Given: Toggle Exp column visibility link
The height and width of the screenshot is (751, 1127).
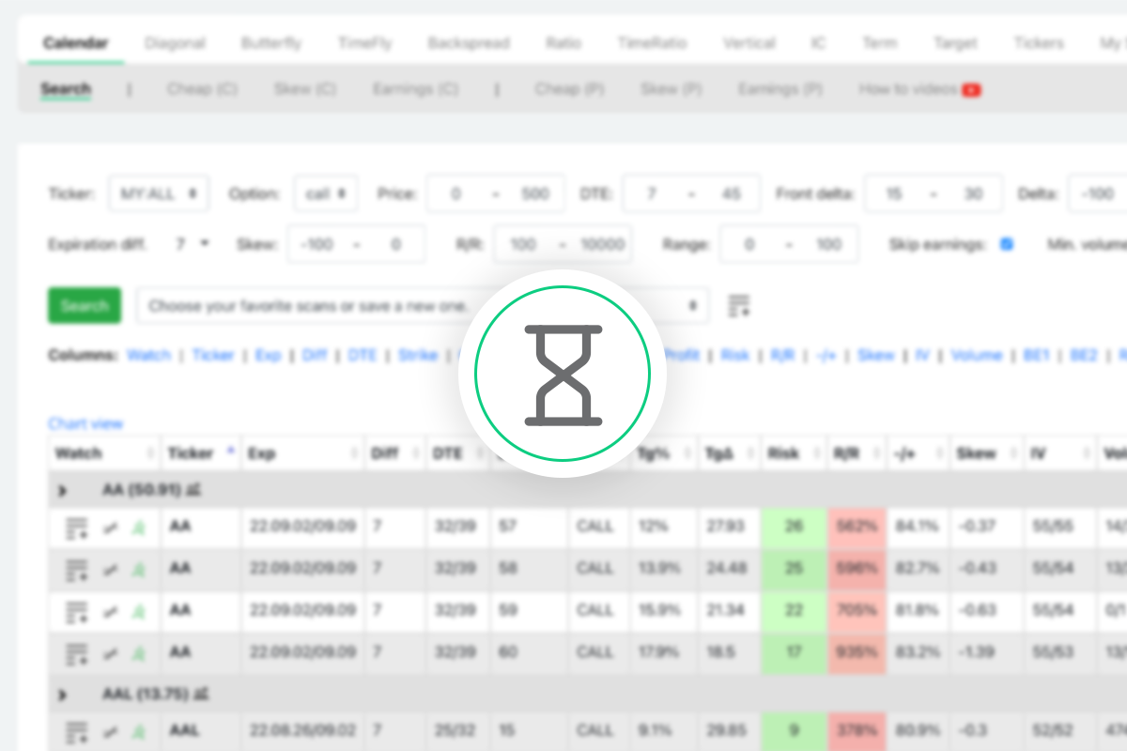Looking at the screenshot, I should tap(268, 356).
